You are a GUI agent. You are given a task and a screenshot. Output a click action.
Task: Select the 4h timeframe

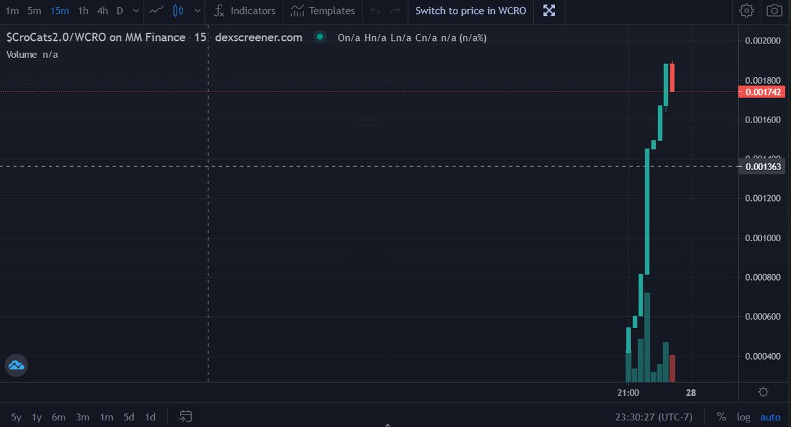point(102,11)
